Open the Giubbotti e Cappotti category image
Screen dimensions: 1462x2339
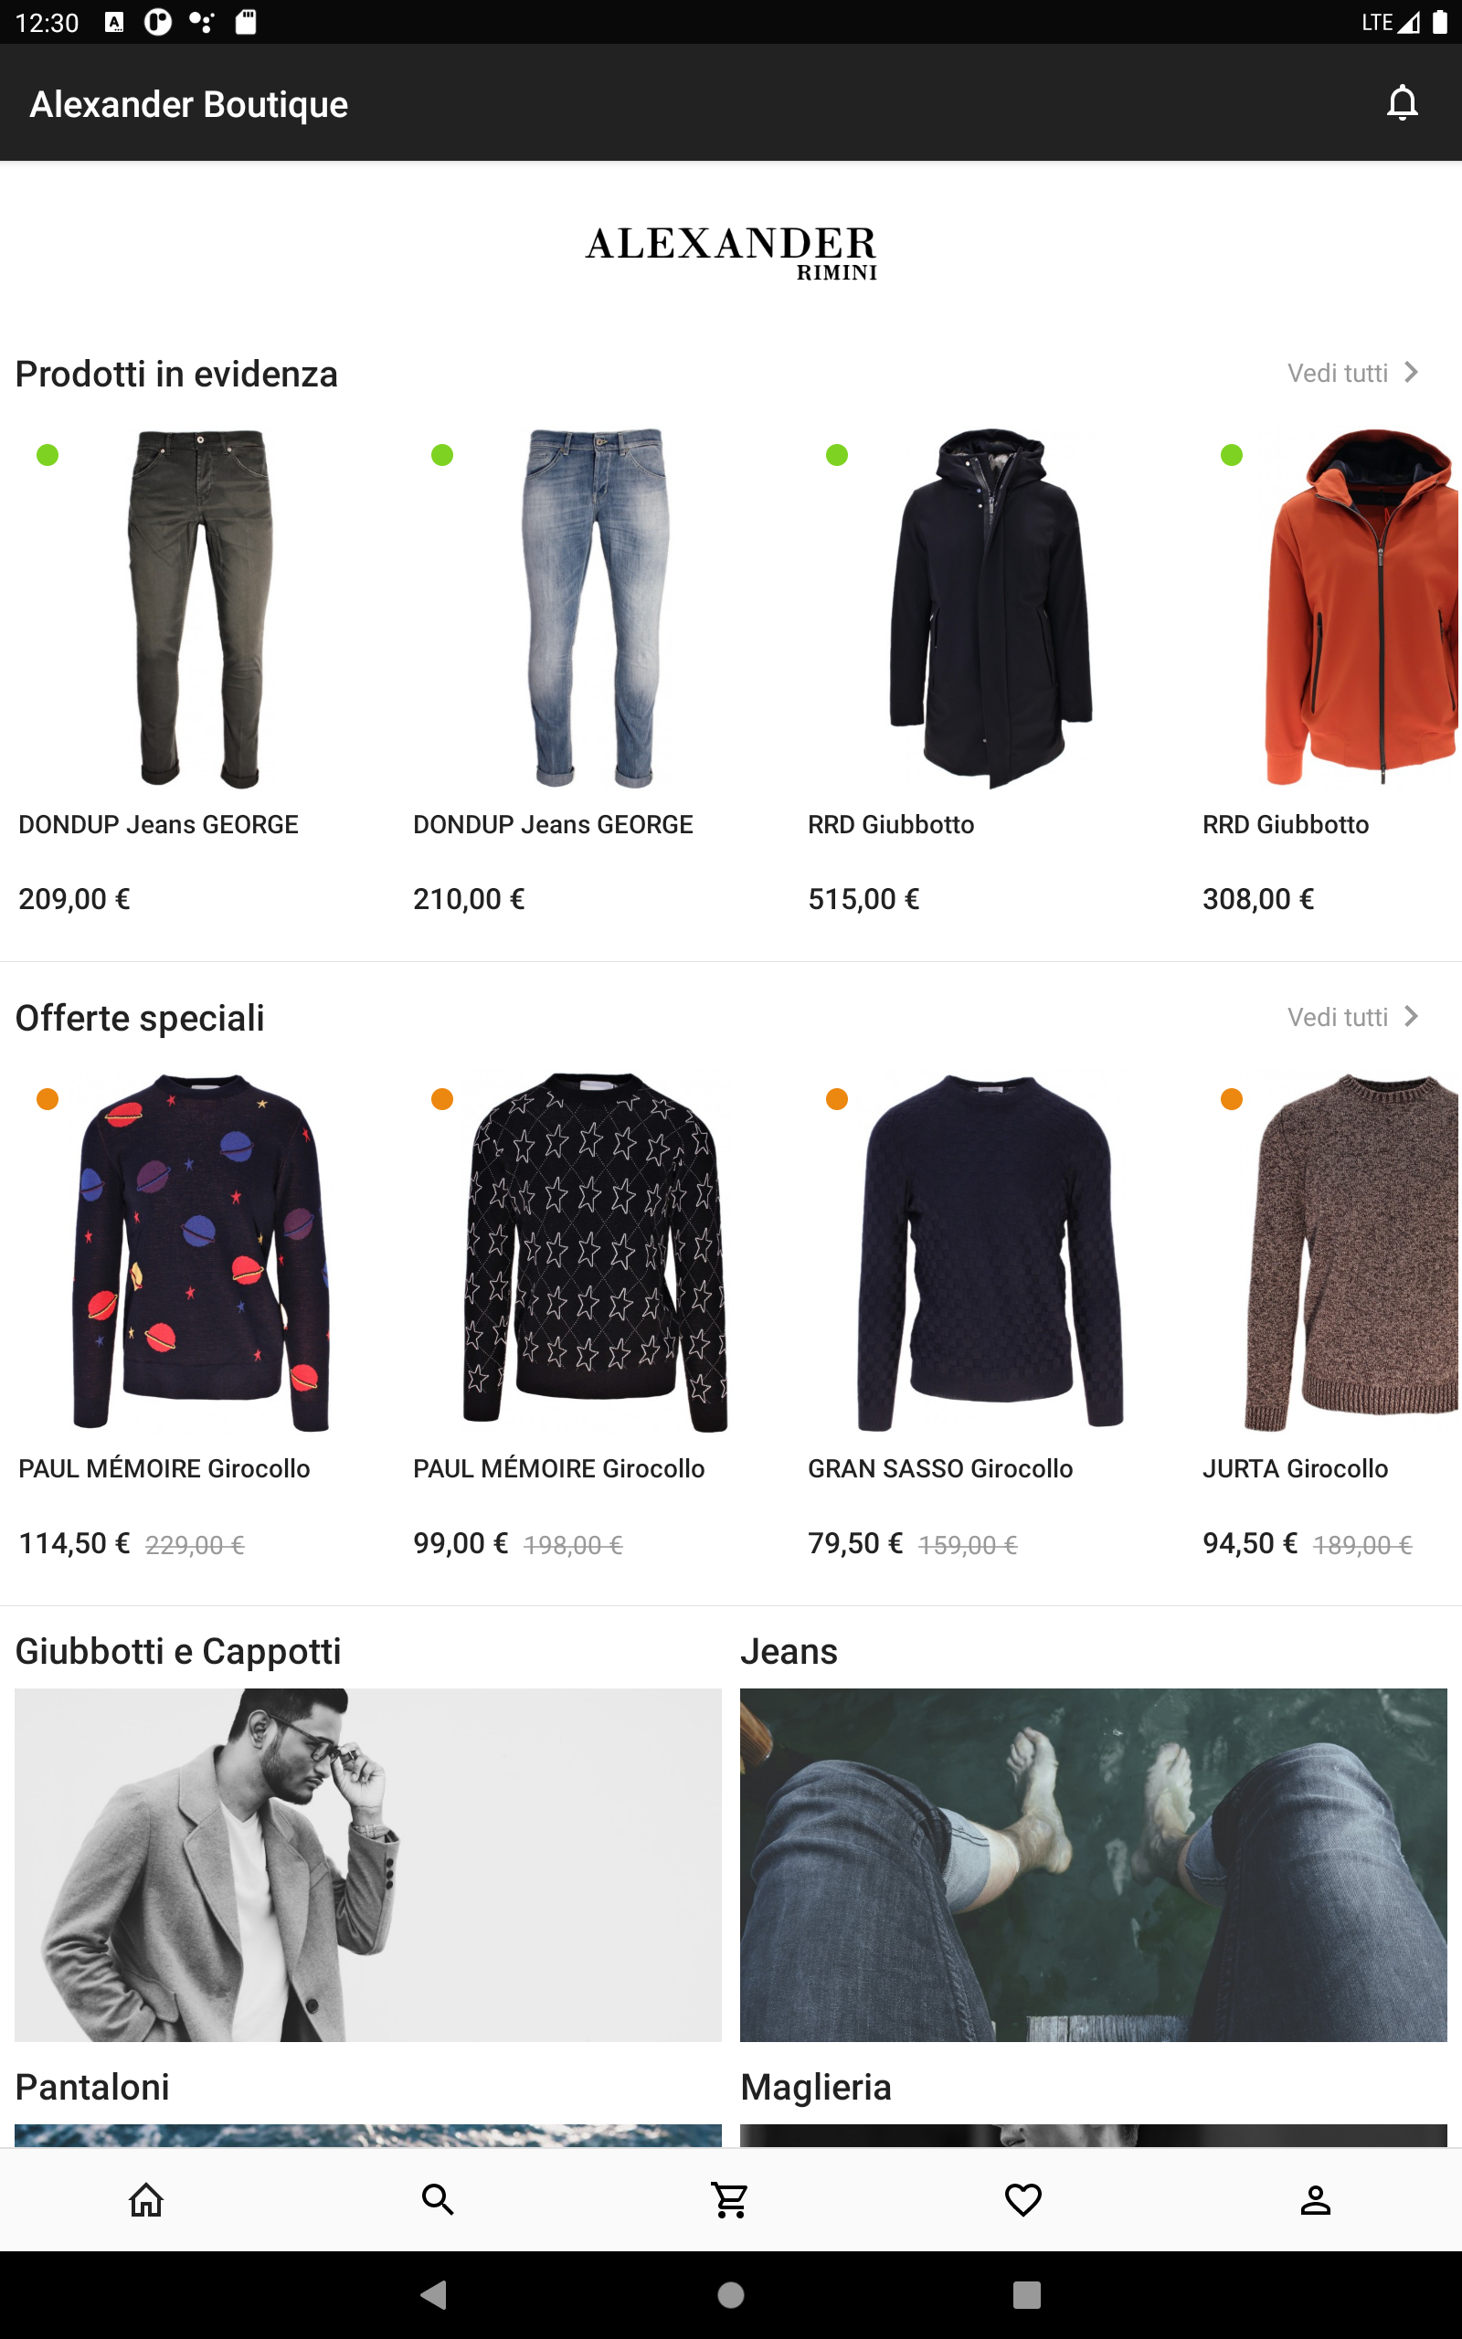click(367, 1865)
